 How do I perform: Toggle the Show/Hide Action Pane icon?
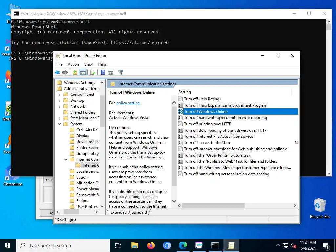click(111, 73)
